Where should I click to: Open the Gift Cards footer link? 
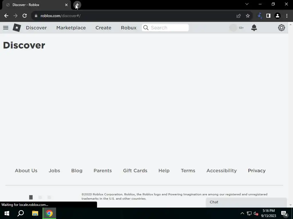pos(135,171)
